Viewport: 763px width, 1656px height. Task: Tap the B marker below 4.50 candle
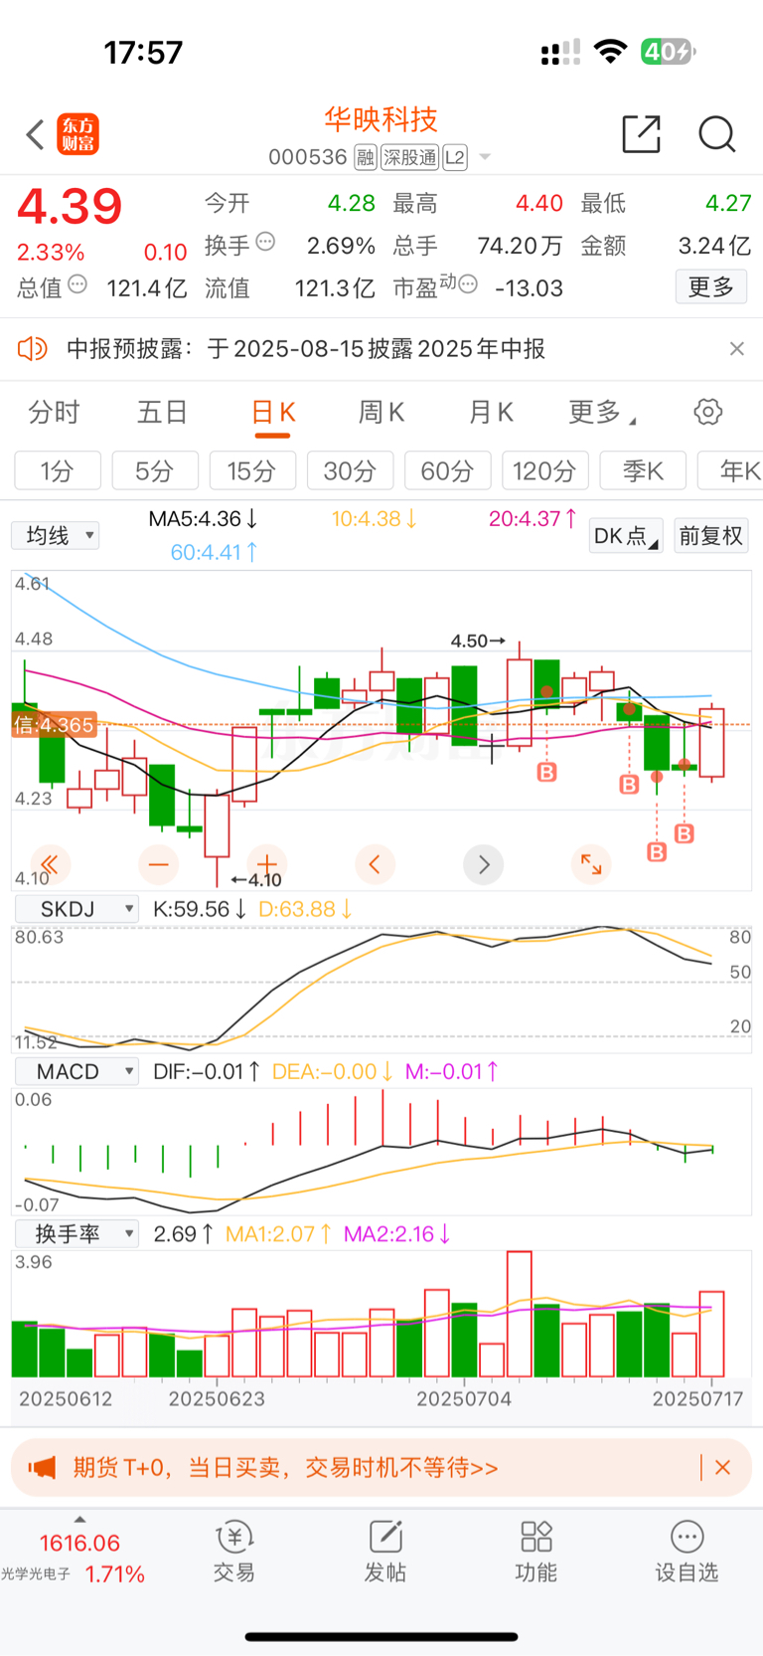click(546, 772)
